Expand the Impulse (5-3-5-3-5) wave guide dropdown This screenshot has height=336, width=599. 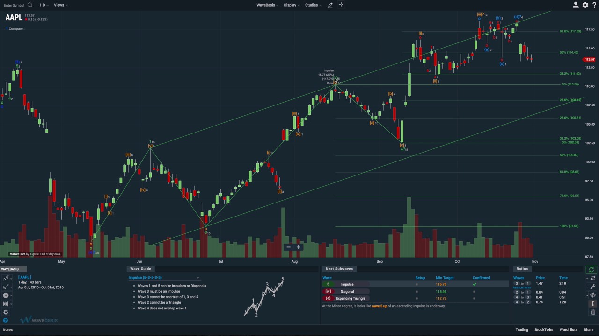pos(164,278)
